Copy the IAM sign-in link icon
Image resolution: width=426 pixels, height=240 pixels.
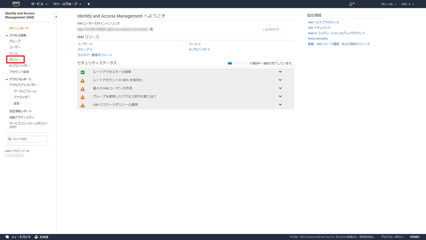pyautogui.click(x=151, y=29)
